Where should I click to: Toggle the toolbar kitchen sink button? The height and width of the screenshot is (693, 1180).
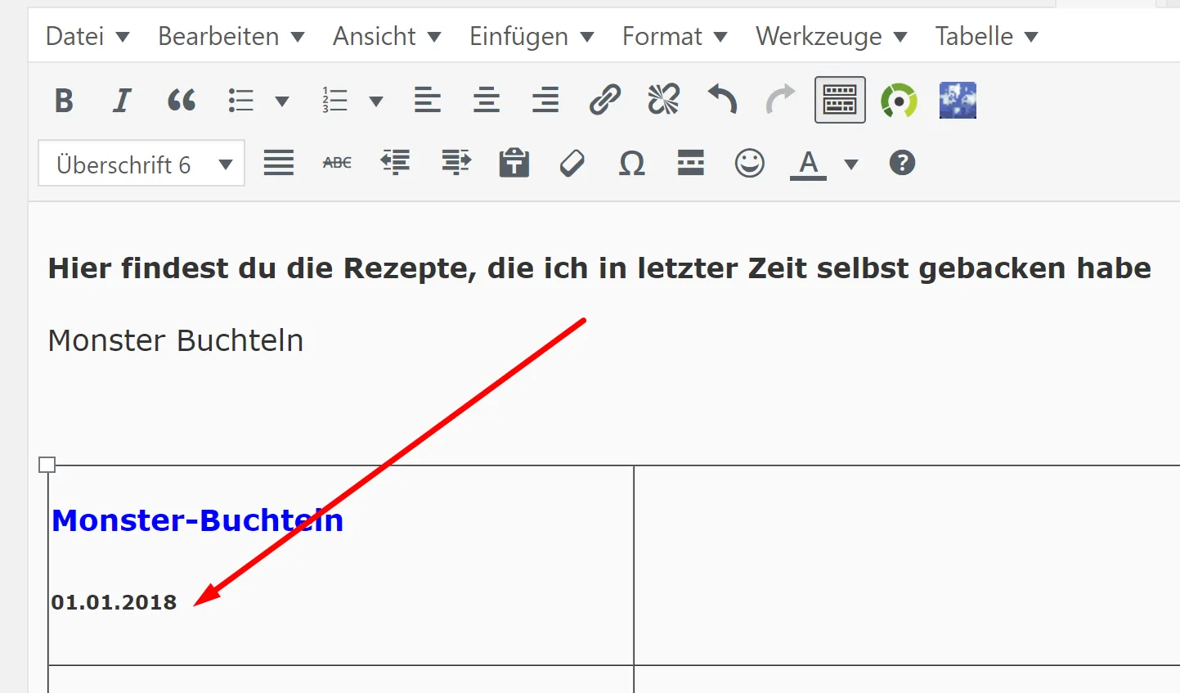point(840,101)
